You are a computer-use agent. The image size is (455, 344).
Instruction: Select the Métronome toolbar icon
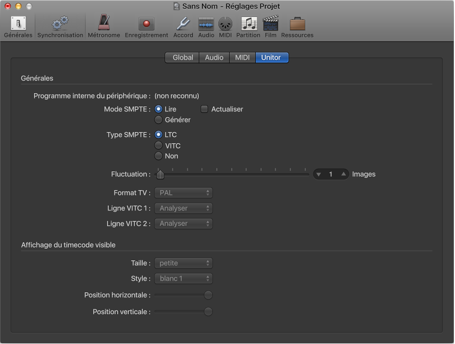104,24
